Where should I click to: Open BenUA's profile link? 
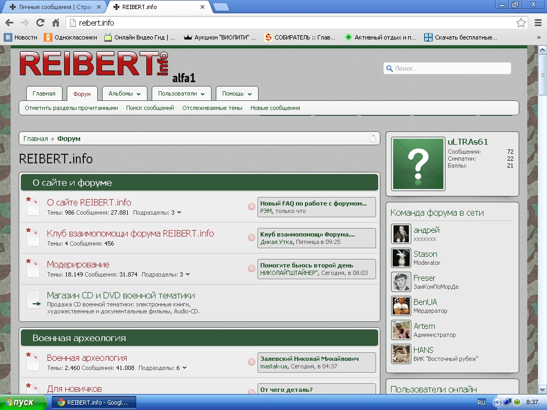click(425, 302)
